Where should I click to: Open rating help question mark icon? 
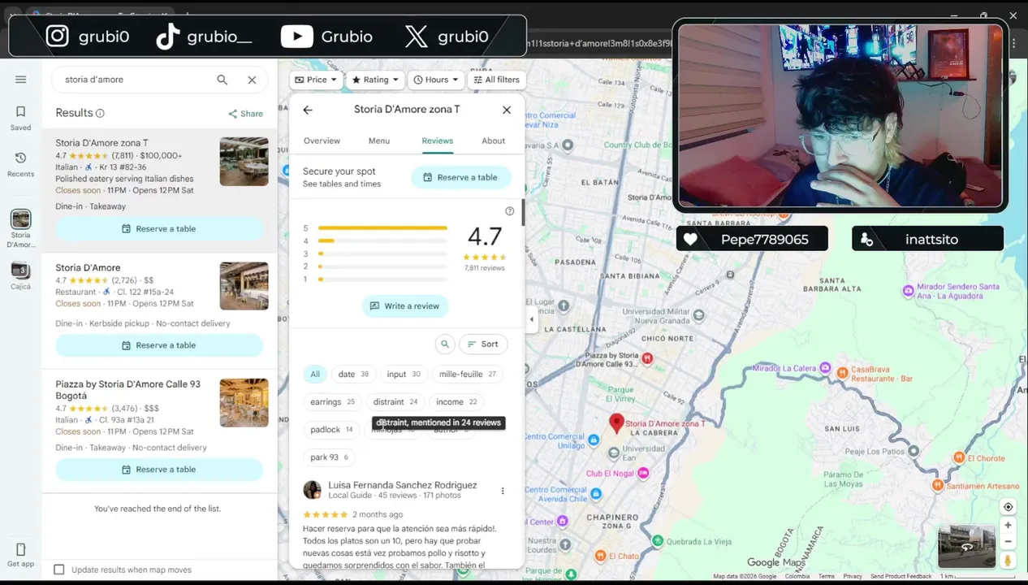(509, 211)
